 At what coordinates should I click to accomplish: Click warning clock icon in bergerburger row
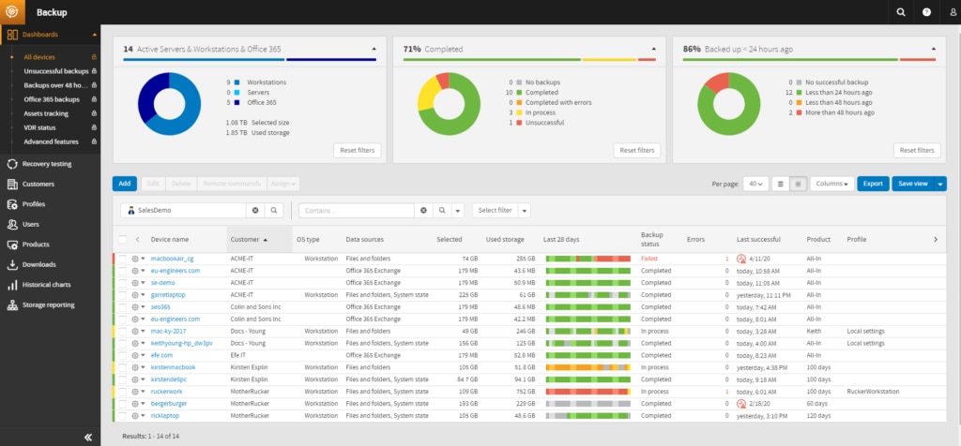click(x=741, y=404)
